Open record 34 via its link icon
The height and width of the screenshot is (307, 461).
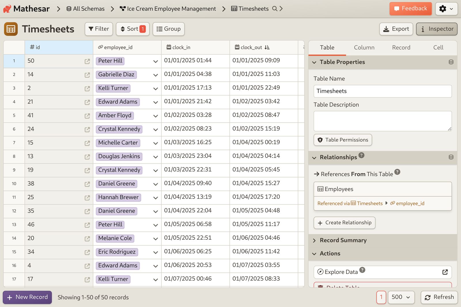tap(87, 252)
